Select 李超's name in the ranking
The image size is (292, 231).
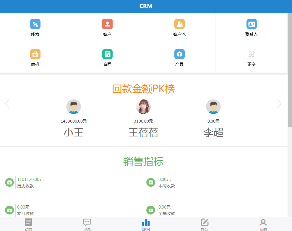(x=213, y=133)
